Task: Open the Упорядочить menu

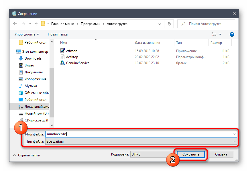Action: click(x=27, y=34)
